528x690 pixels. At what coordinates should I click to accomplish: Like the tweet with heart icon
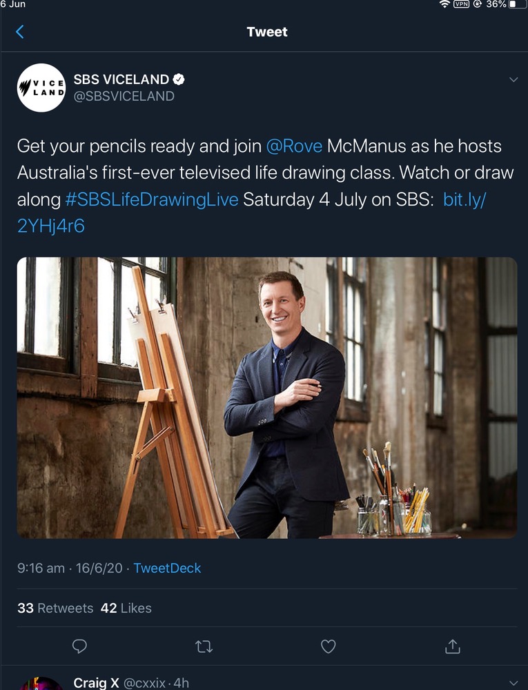(329, 646)
